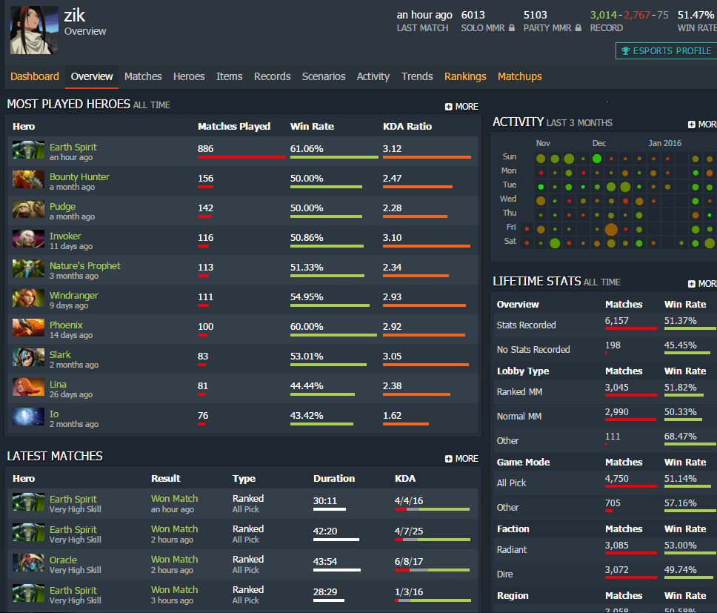The height and width of the screenshot is (613, 717).
Task: Open Earth Spirit hero icon in Most Played
Action: coord(28,150)
